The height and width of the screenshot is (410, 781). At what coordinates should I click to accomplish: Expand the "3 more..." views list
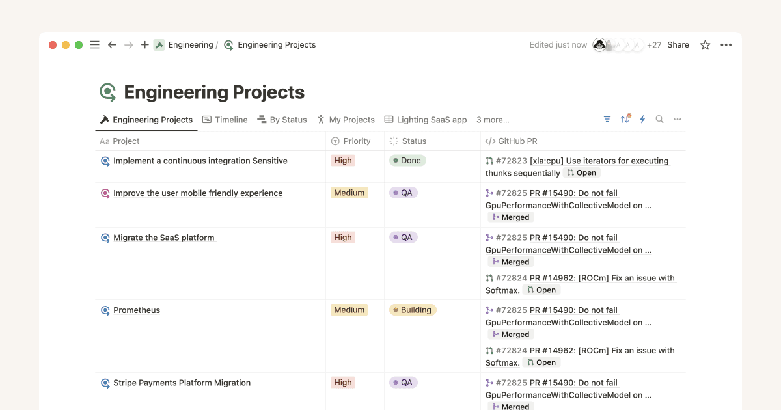pyautogui.click(x=493, y=119)
